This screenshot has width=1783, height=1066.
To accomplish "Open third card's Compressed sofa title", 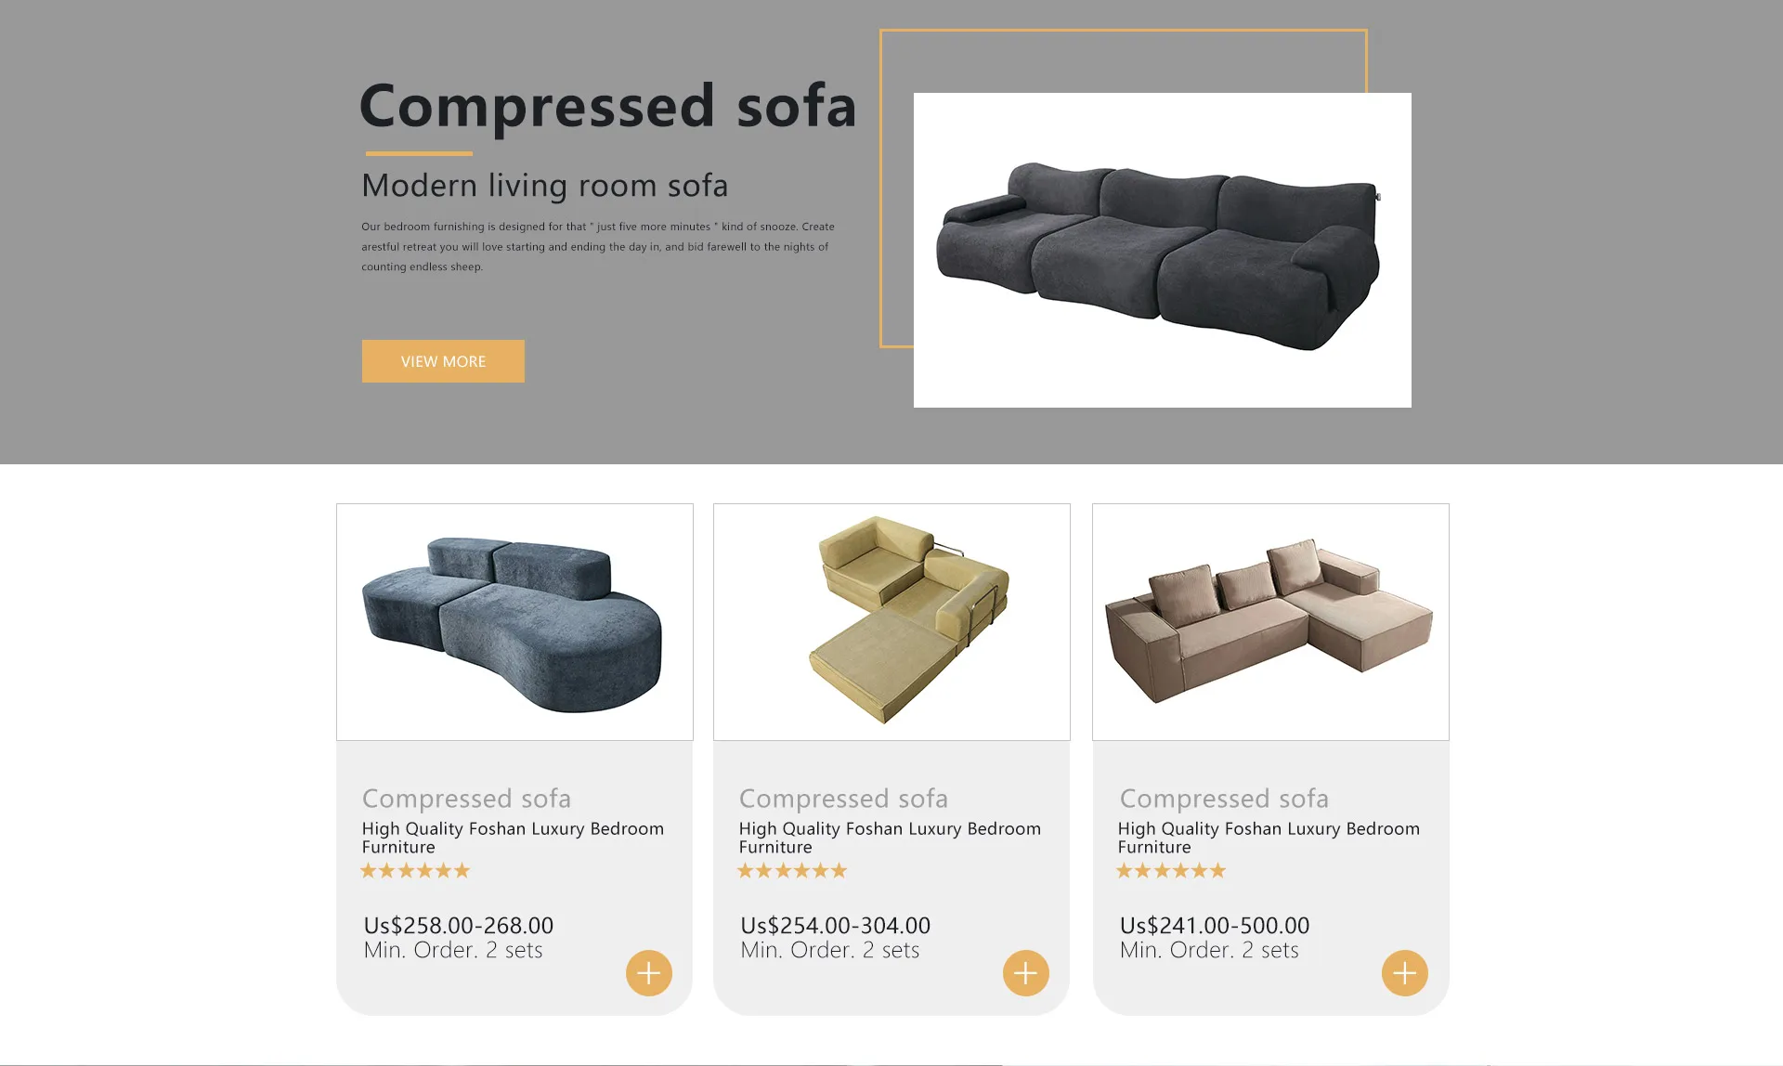I will [1224, 799].
